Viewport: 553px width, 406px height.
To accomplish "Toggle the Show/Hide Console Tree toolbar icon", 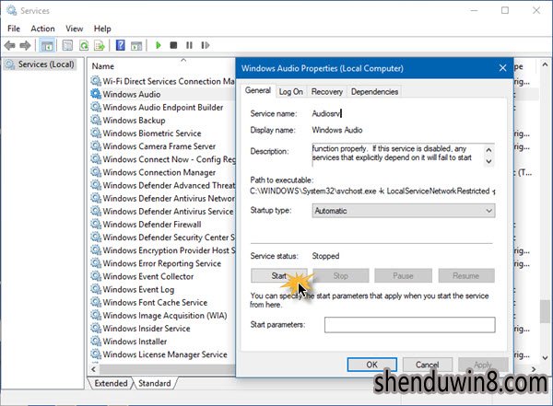I will point(47,45).
